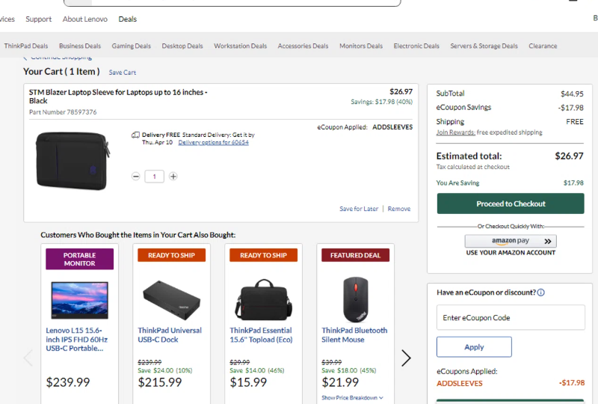Screen dimensions: 598x404
Task: Go to Business Deals tab
Action: pyautogui.click(x=80, y=46)
